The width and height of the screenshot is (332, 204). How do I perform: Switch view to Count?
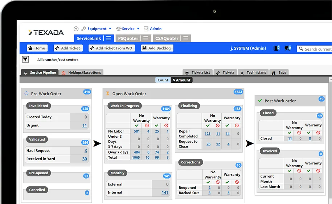(x=163, y=80)
